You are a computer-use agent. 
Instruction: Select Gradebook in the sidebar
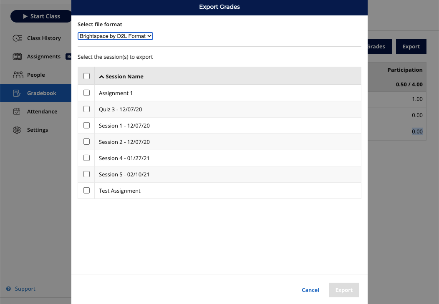[x=36, y=93]
